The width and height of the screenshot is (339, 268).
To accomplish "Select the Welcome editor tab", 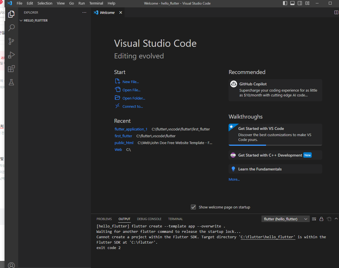I will tap(107, 12).
